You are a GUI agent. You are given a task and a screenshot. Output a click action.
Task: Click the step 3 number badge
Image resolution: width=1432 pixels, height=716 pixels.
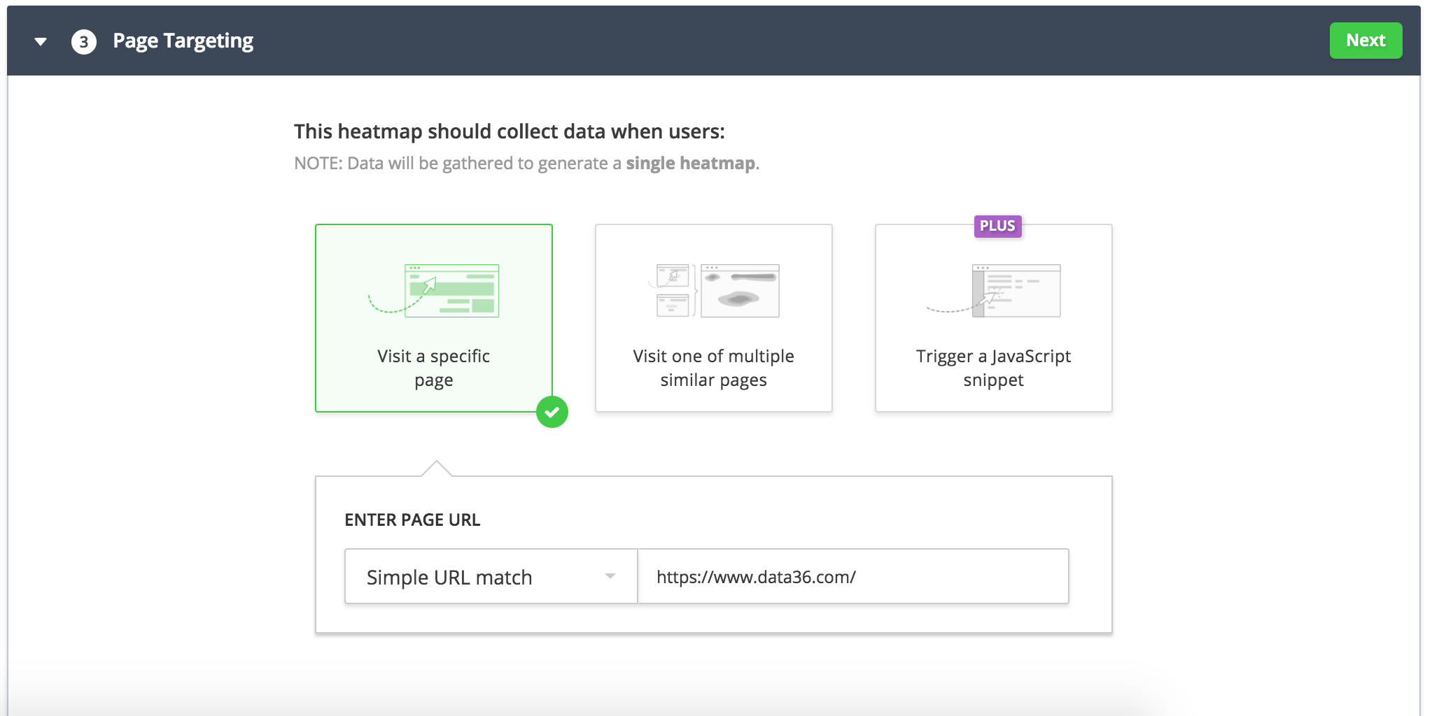83,41
